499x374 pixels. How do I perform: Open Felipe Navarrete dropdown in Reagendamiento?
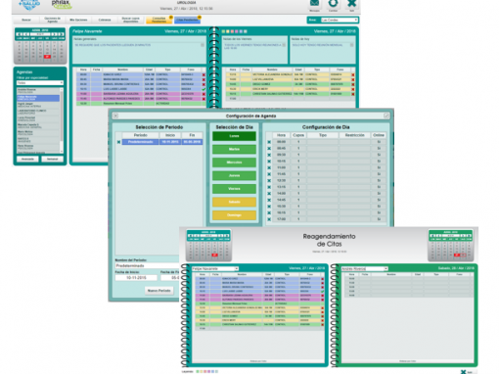coord(215,268)
